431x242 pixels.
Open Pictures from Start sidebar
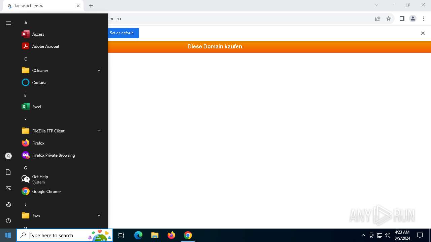pyautogui.click(x=8, y=188)
